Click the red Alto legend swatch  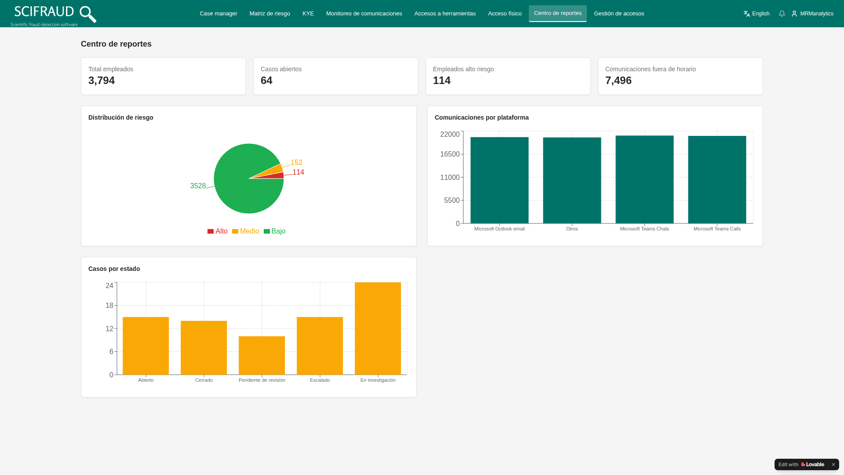coord(211,231)
